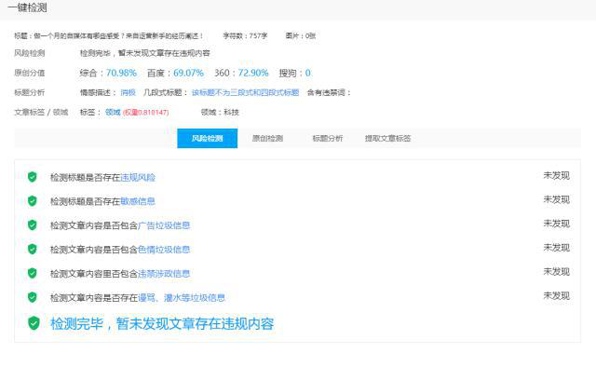This screenshot has height=367, width=596.
Task: Click the red 权重 0.810147 value
Action: click(x=145, y=112)
